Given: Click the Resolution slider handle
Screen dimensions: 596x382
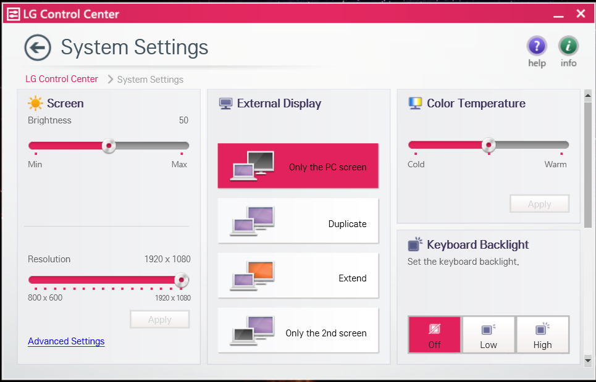Looking at the screenshot, I should (182, 280).
